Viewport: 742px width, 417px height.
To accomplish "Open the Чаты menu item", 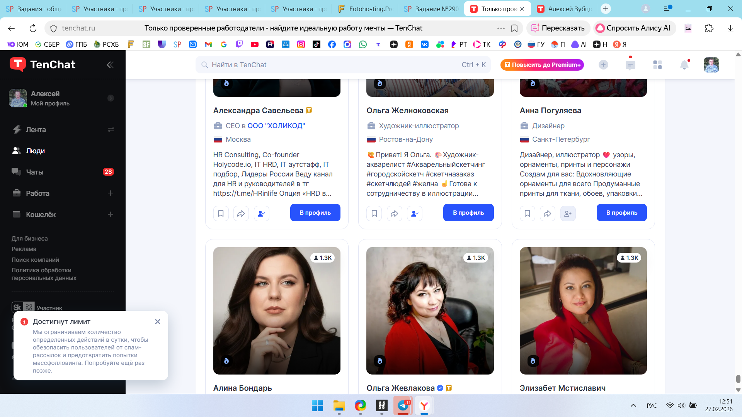I will pyautogui.click(x=35, y=172).
